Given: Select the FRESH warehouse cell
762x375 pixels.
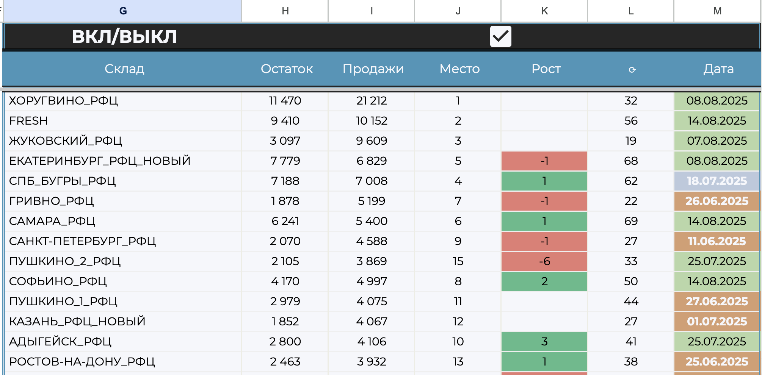Looking at the screenshot, I should coord(29,121).
